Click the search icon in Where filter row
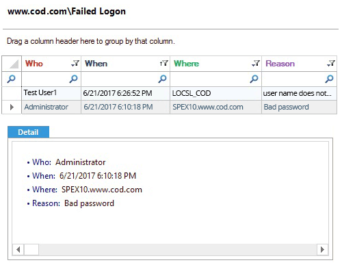Screen dimensions: 342x267 (254, 79)
